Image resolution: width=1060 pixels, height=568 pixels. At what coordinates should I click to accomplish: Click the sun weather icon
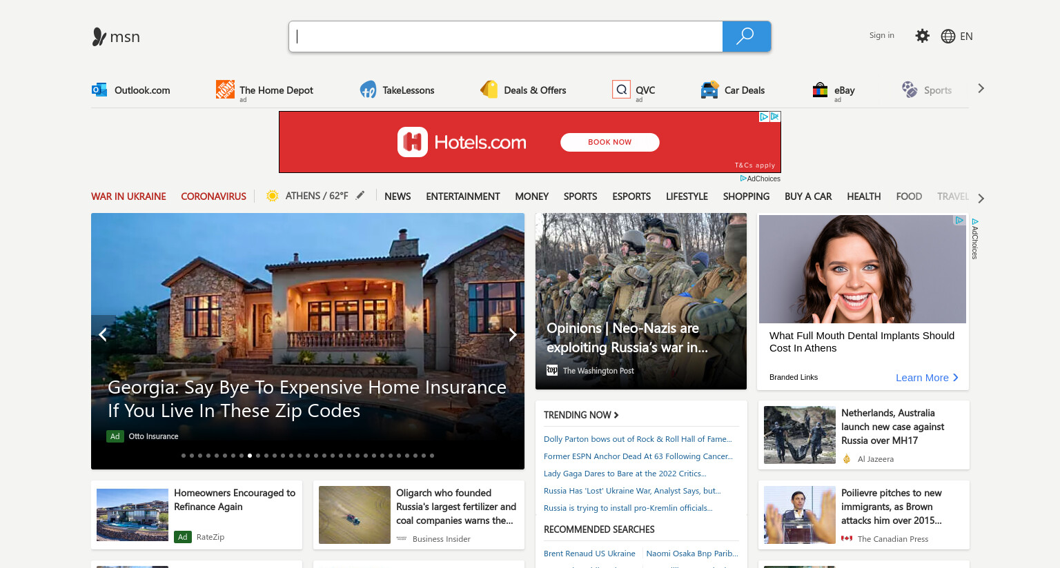(273, 196)
